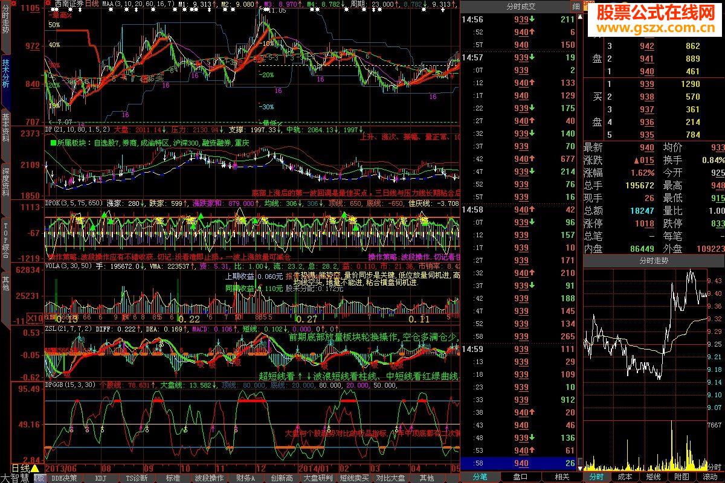Switch to 短线卖买 tab
Screen dimensions: 725x483
(x=353, y=478)
